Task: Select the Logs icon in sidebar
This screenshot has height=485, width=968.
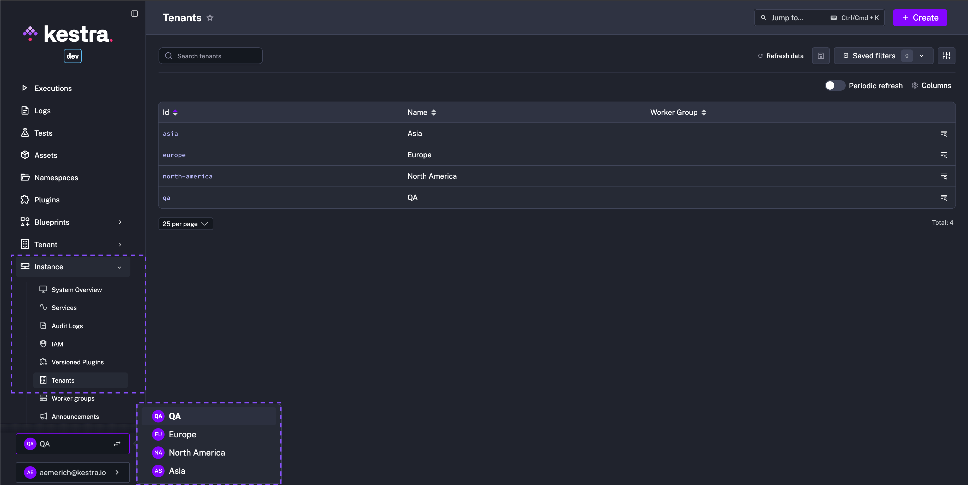Action: click(25, 110)
